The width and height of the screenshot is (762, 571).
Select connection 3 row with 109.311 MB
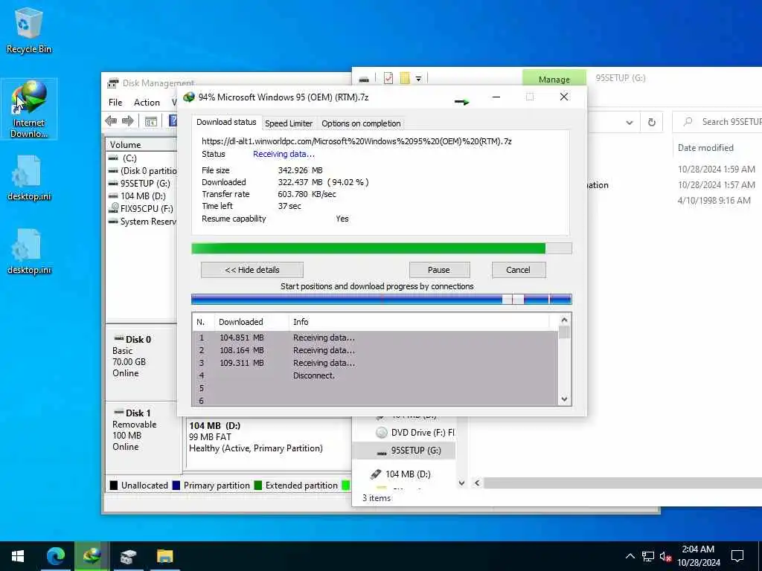pos(375,363)
